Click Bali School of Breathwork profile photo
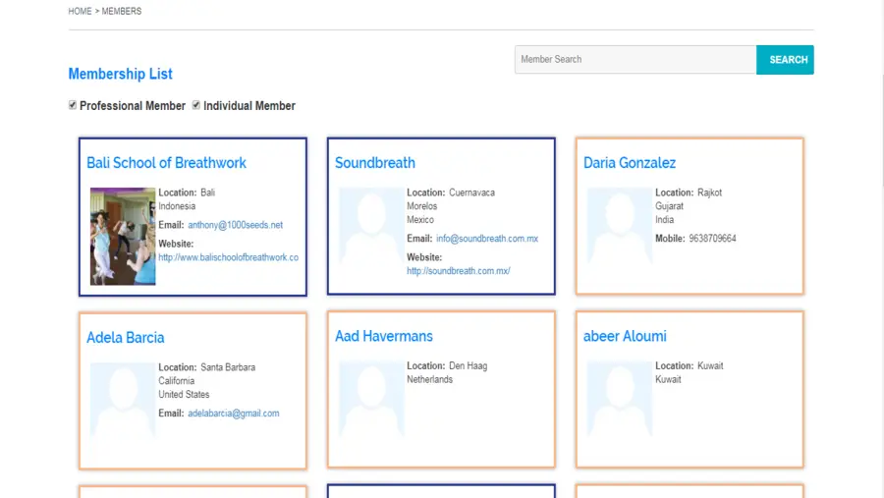Image resolution: width=884 pixels, height=498 pixels. click(123, 237)
